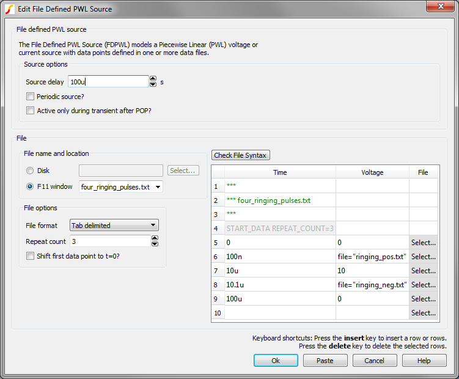Open Help for this dialog
Image resolution: width=459 pixels, height=379 pixels.
[x=424, y=361]
